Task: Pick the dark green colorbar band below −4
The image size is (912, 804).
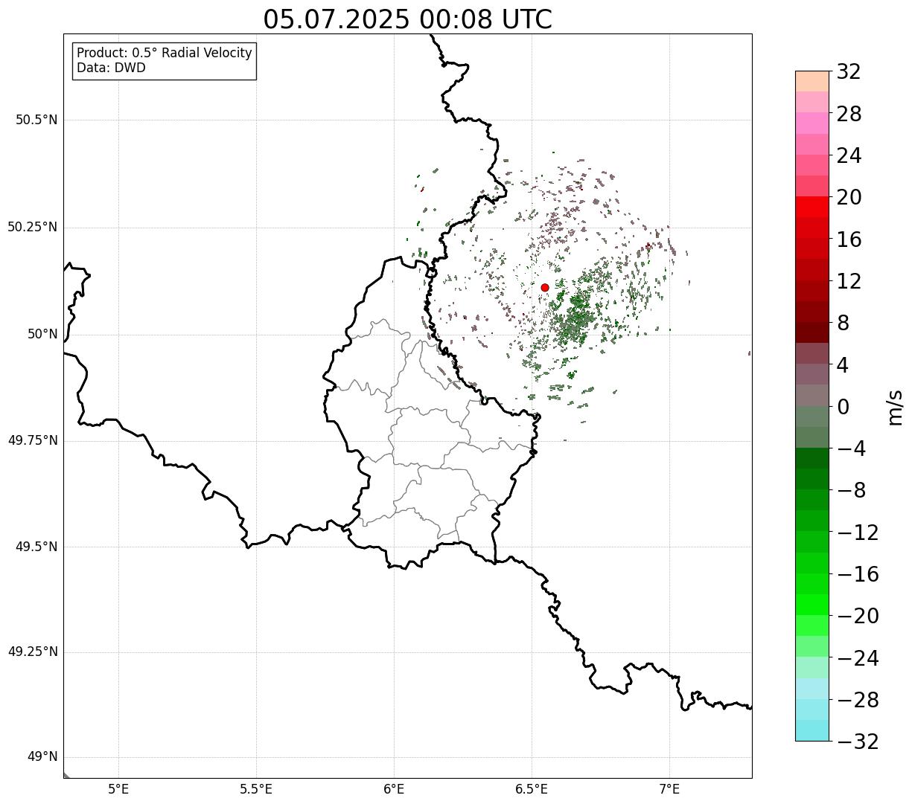Action: 812,458
